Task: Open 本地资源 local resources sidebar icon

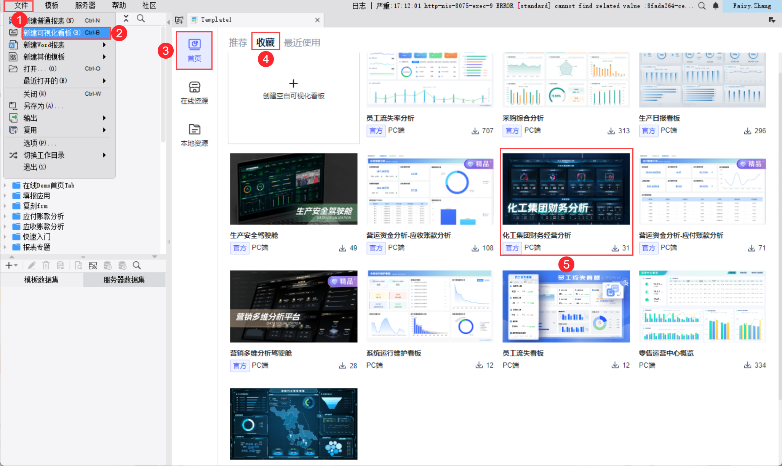Action: pyautogui.click(x=194, y=135)
